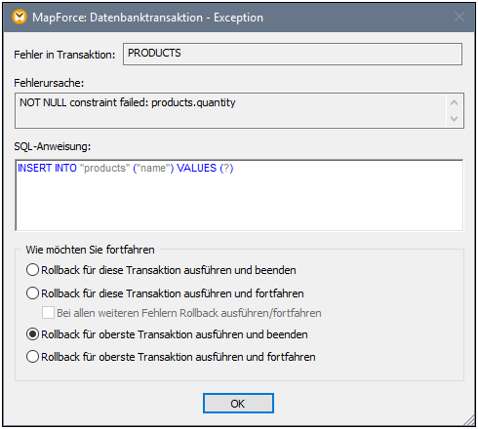
Task: Click the 'Fehler in Transaktion:' label
Action: click(64, 55)
